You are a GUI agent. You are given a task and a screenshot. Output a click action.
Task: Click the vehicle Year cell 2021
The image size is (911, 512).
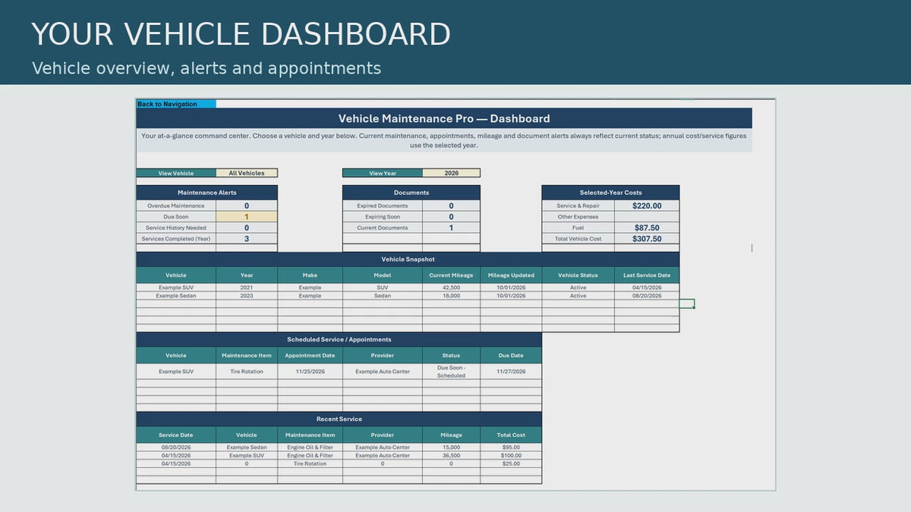[247, 287]
